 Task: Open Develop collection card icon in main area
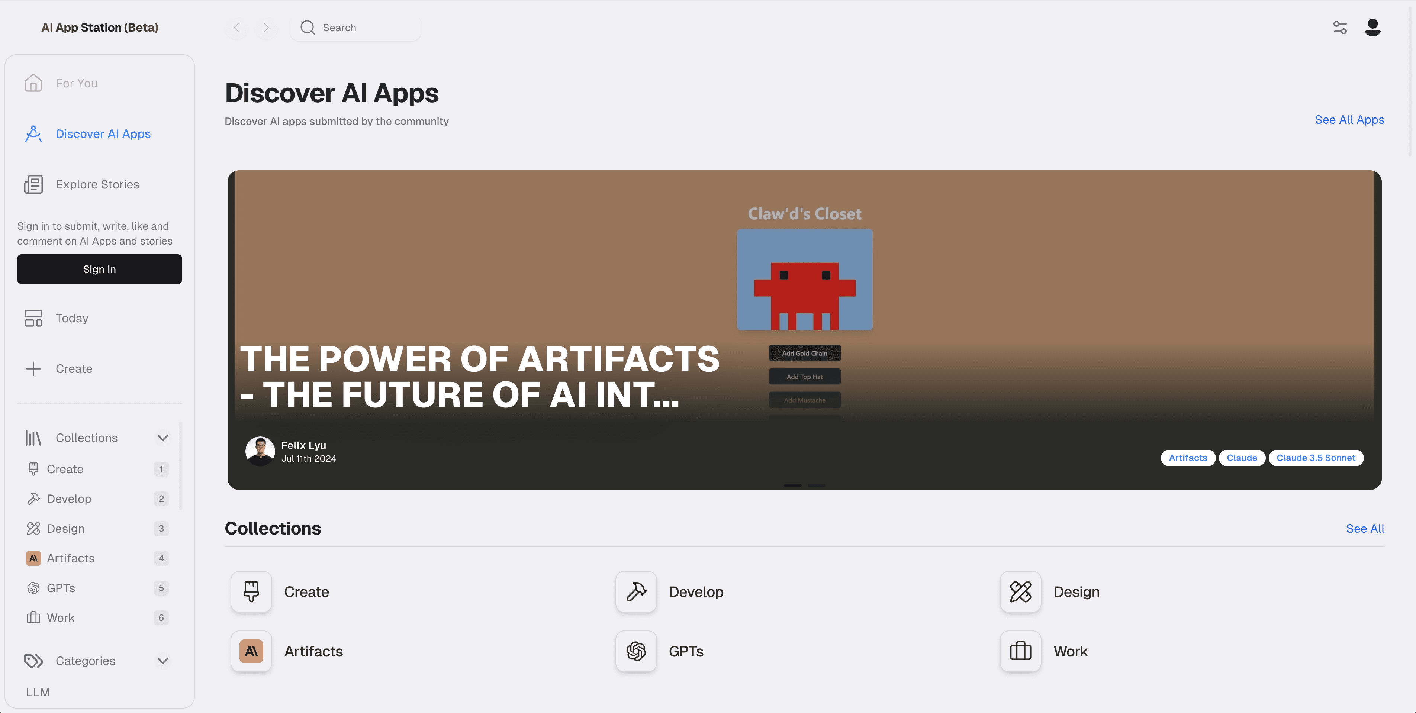click(636, 591)
